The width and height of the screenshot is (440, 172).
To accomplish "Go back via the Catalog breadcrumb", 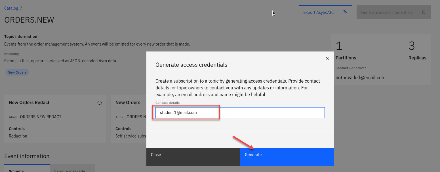I will 11,8.
